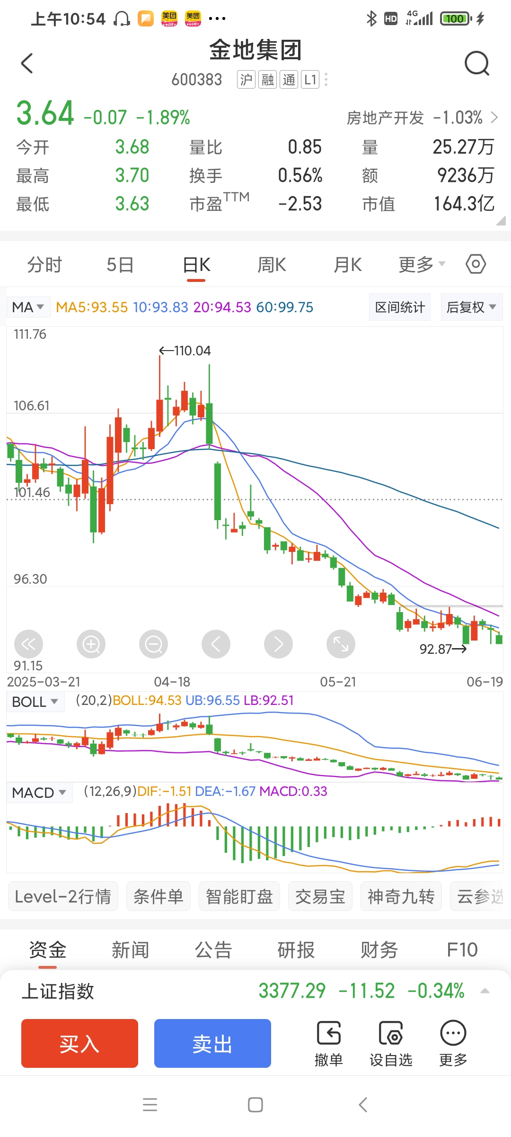Screen dimensions: 511x1137
Task: Open 神奇九转 feature
Action: (401, 896)
